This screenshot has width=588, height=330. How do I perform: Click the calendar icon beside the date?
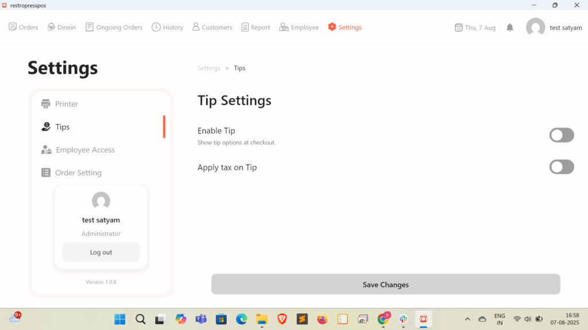pos(458,27)
